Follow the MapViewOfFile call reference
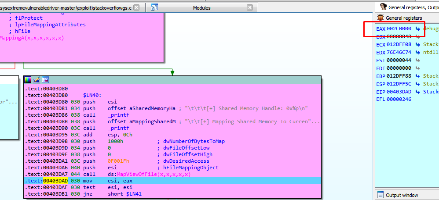The width and height of the screenshot is (439, 200). tap(156, 174)
